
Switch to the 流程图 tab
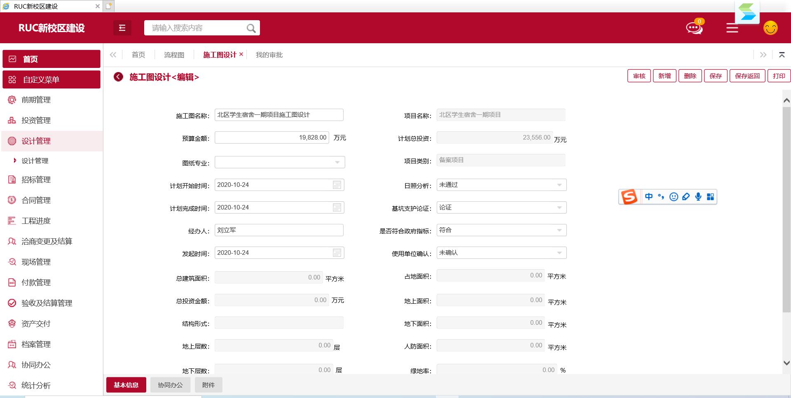tap(174, 55)
